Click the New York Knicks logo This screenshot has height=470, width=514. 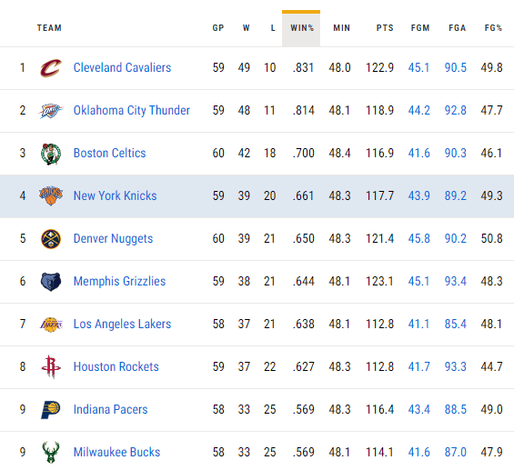[51, 195]
